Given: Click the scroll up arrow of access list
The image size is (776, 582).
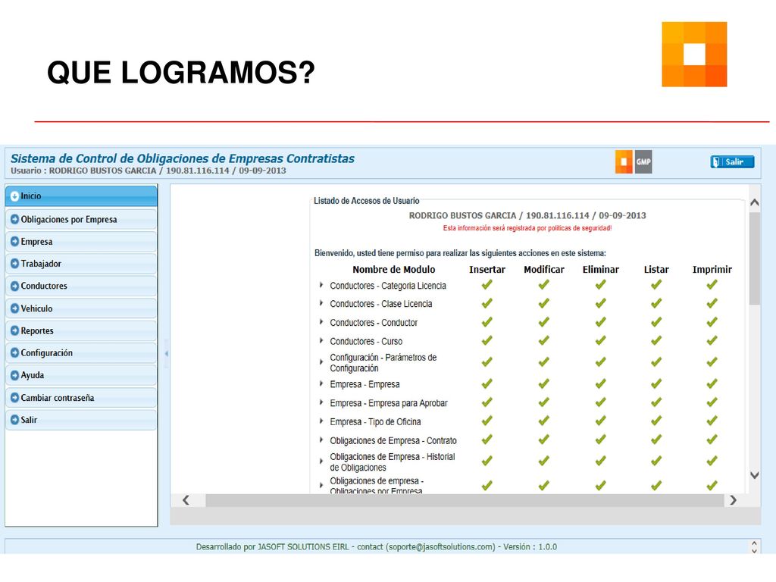Looking at the screenshot, I should pyautogui.click(x=754, y=202).
